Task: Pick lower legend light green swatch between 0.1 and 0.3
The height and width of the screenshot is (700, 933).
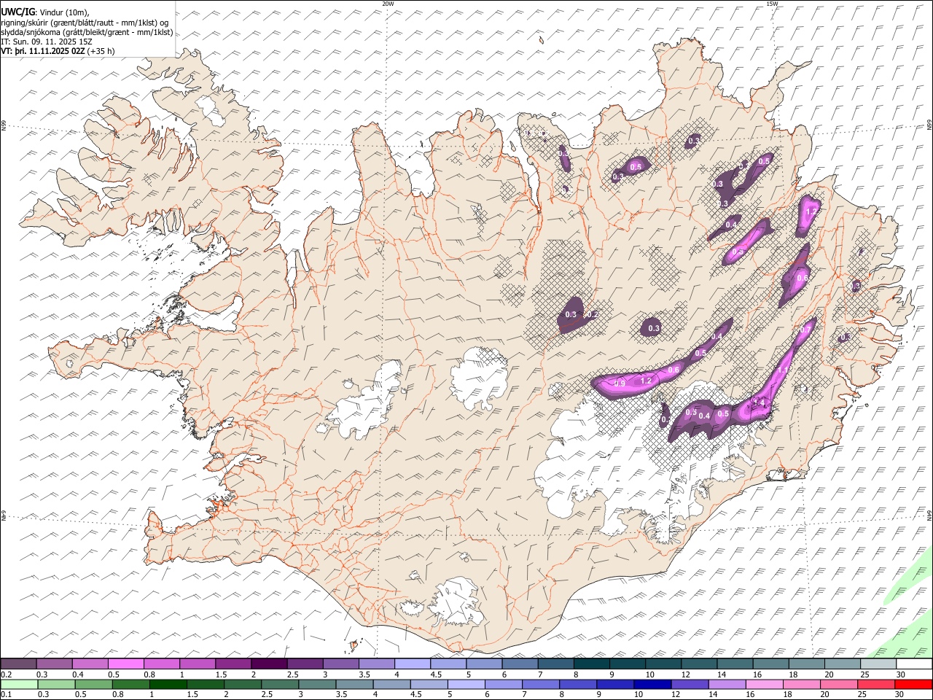Action: click(18, 684)
